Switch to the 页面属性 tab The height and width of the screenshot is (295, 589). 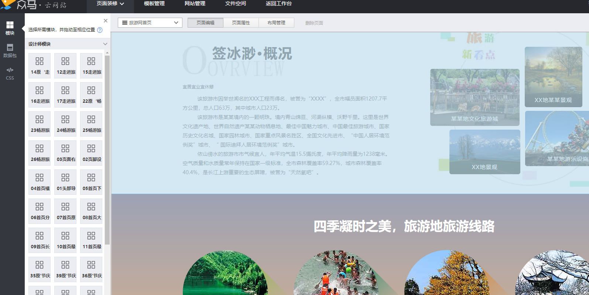pyautogui.click(x=241, y=22)
